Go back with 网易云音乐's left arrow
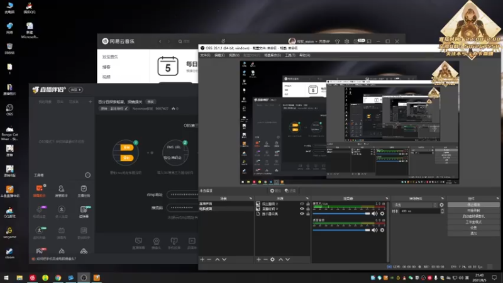This screenshot has height=283, width=503. point(160,42)
